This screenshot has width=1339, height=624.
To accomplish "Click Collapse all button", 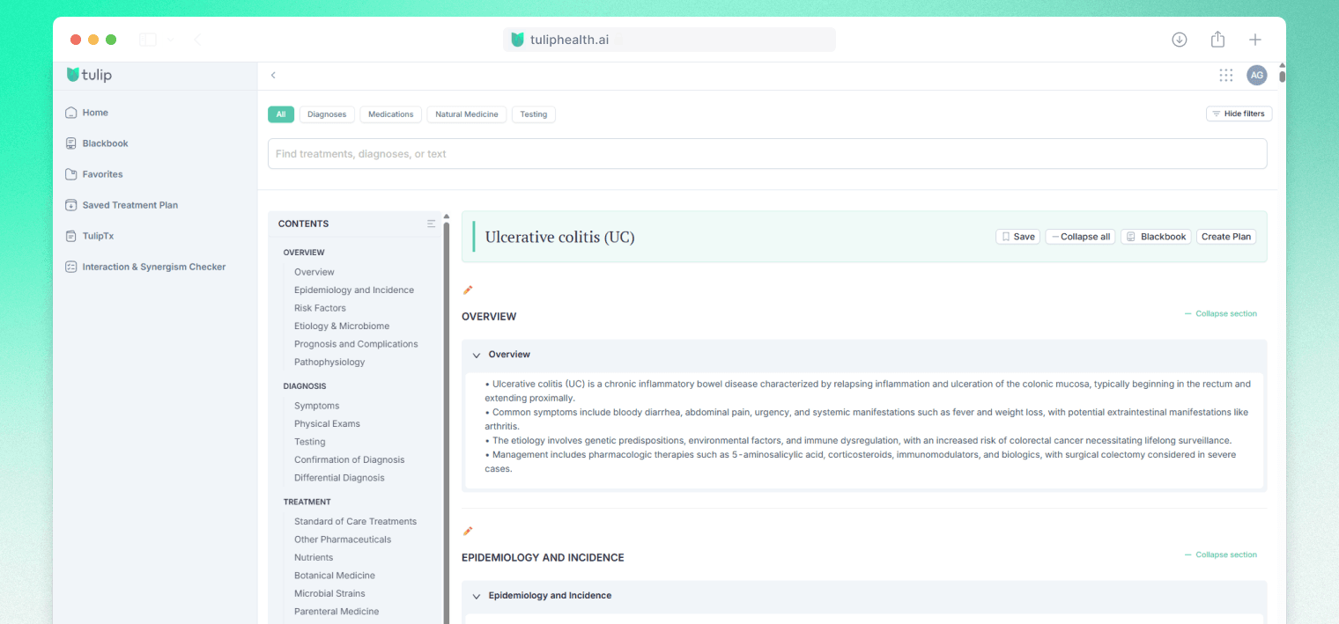I will [x=1081, y=237].
